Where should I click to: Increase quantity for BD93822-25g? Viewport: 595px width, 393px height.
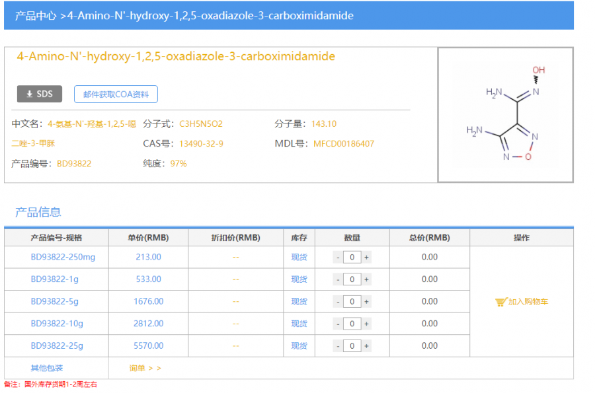point(366,346)
